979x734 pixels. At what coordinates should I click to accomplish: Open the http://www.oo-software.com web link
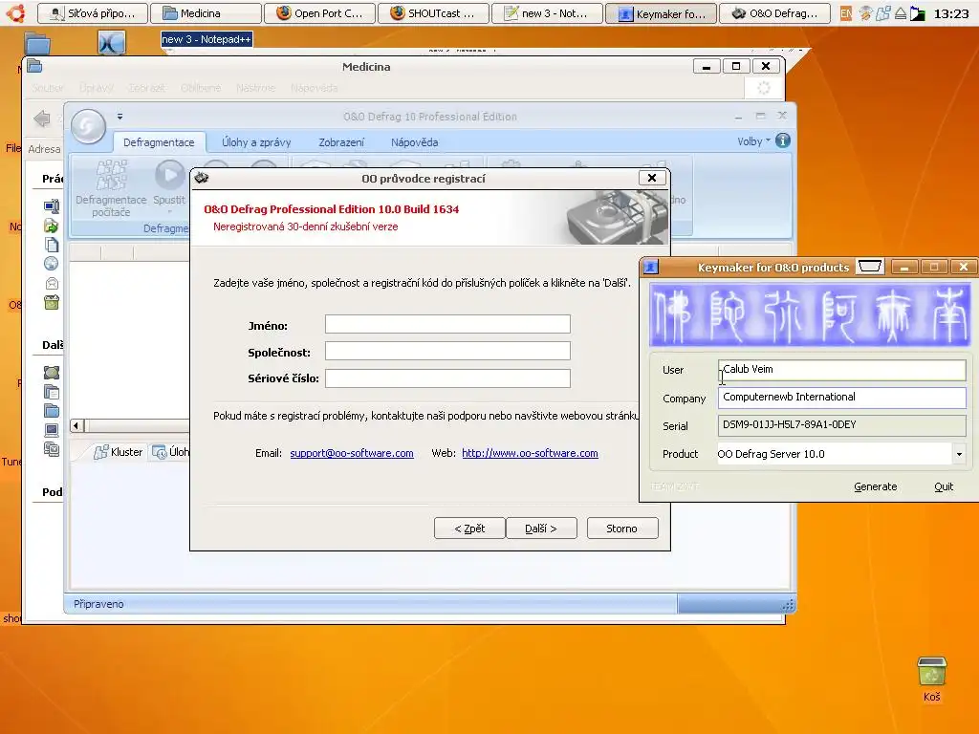530,453
